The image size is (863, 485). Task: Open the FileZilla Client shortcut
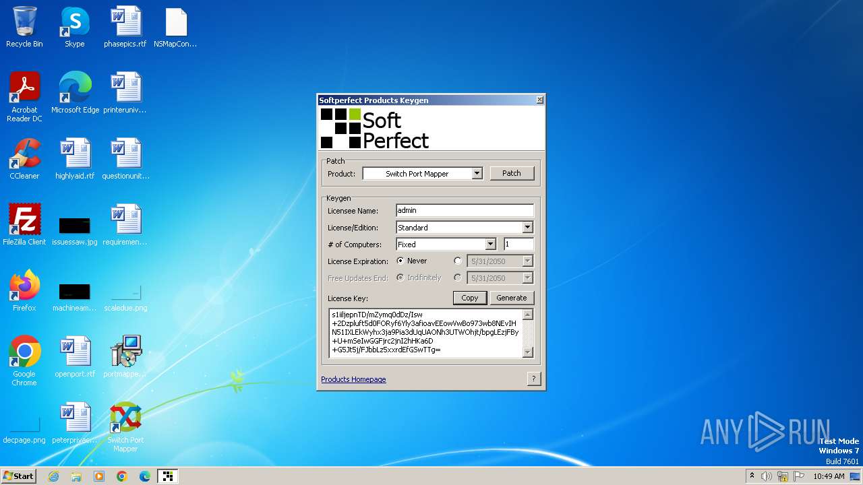(x=24, y=225)
